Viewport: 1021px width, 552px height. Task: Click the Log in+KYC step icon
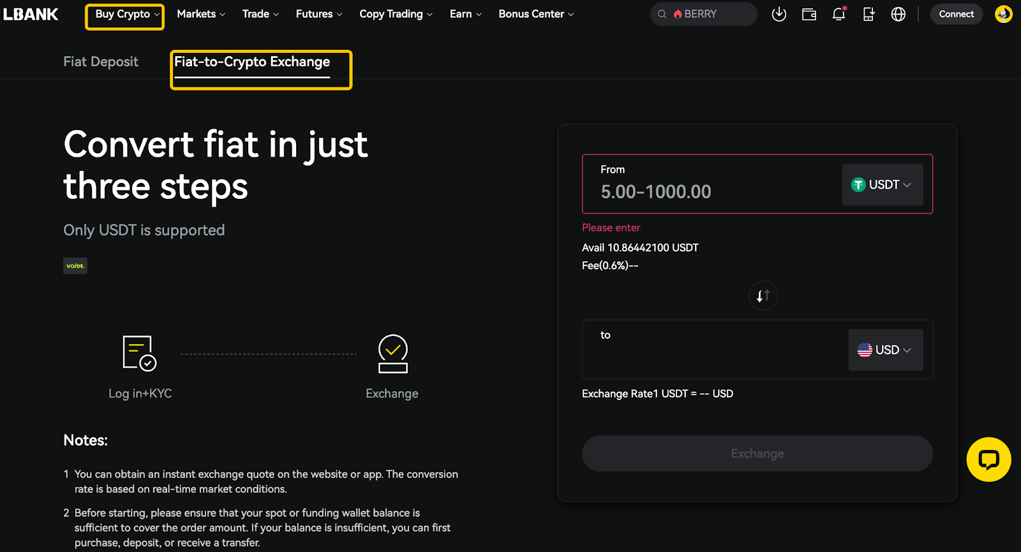(x=140, y=353)
